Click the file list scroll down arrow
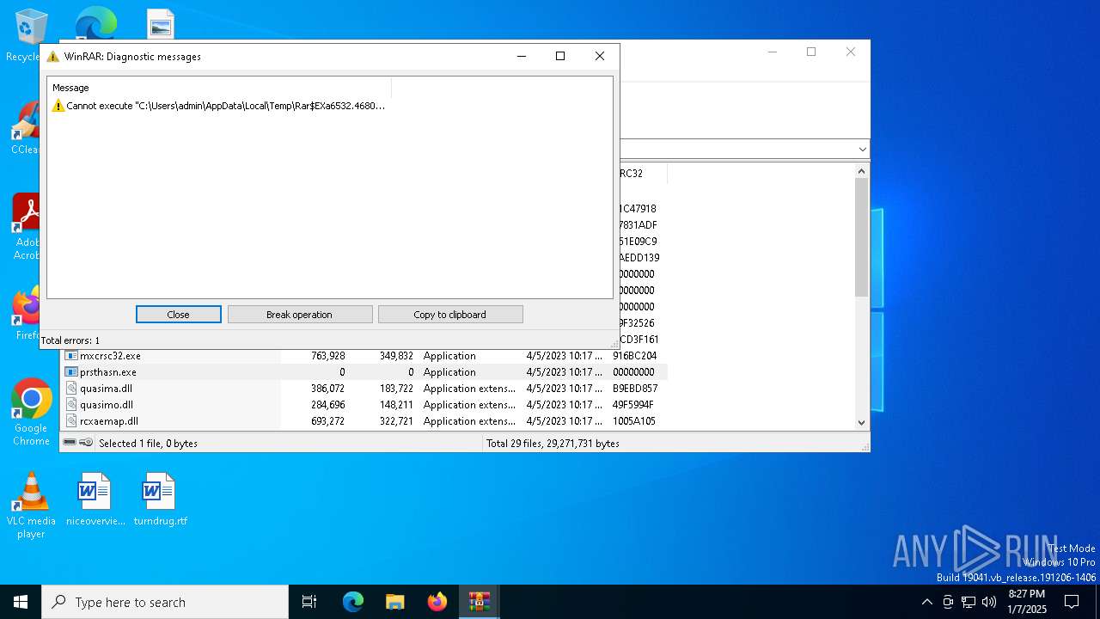This screenshot has width=1100, height=619. click(x=862, y=422)
